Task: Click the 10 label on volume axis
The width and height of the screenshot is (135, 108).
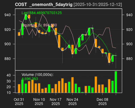Action: point(9,93)
